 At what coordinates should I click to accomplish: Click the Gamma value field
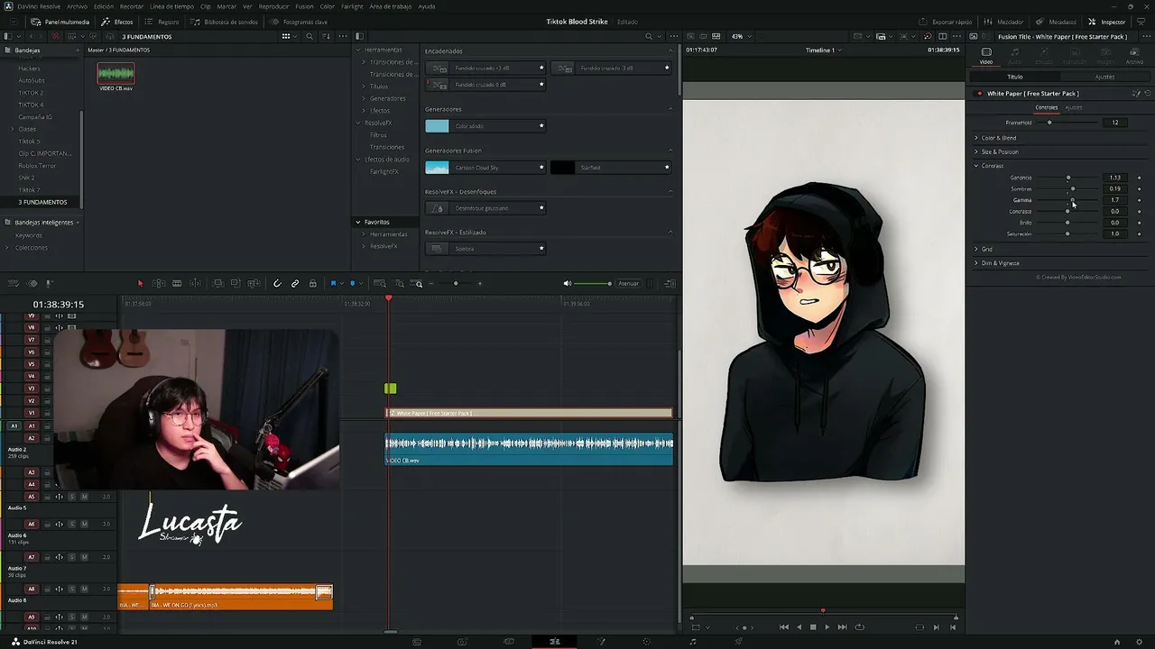pos(1115,200)
